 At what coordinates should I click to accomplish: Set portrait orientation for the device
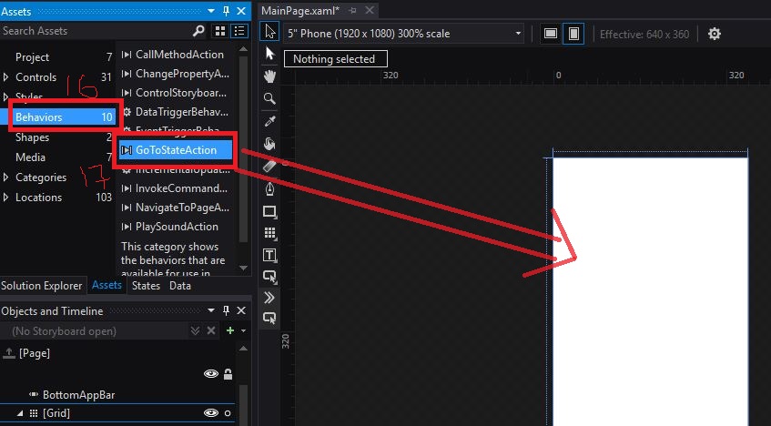tap(573, 34)
